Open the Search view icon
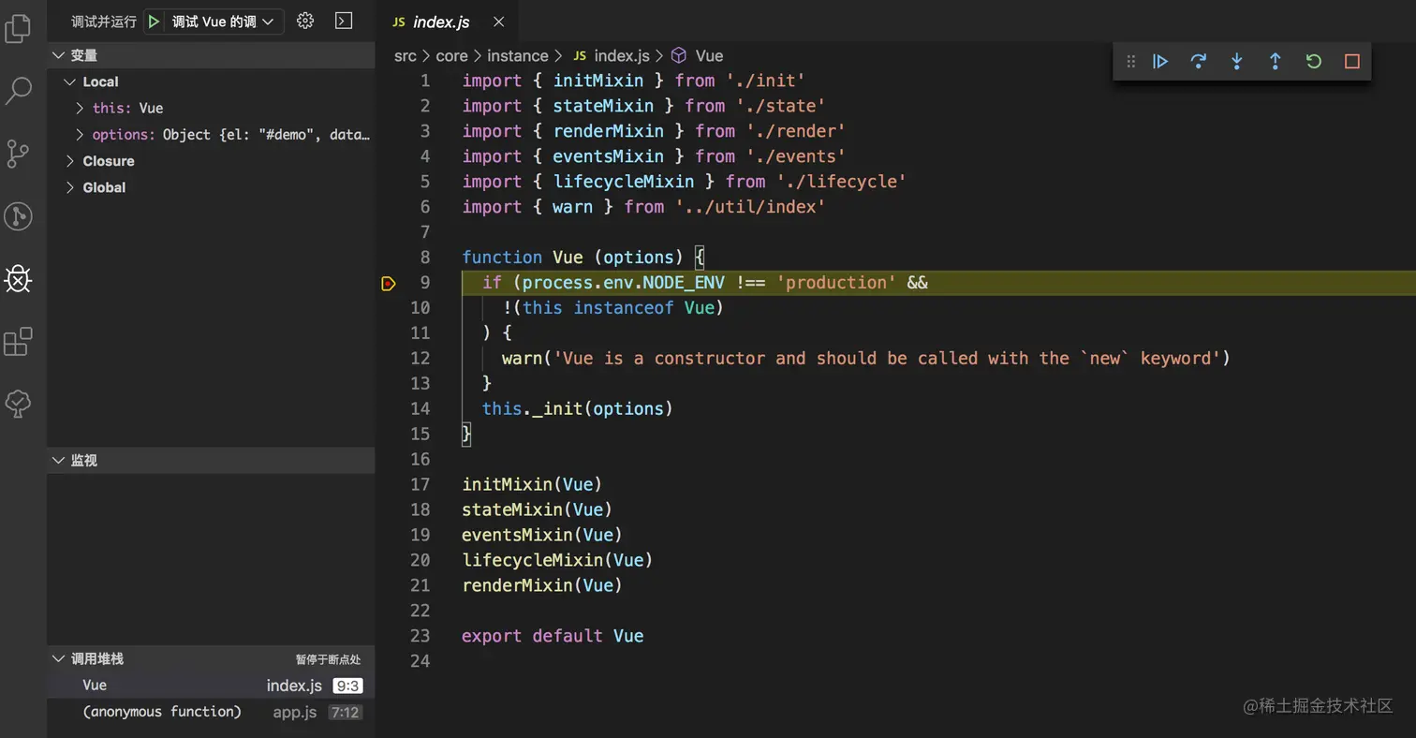 (19, 91)
